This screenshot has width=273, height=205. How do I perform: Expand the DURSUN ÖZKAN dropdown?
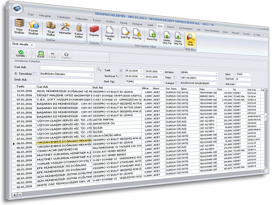tap(92, 75)
